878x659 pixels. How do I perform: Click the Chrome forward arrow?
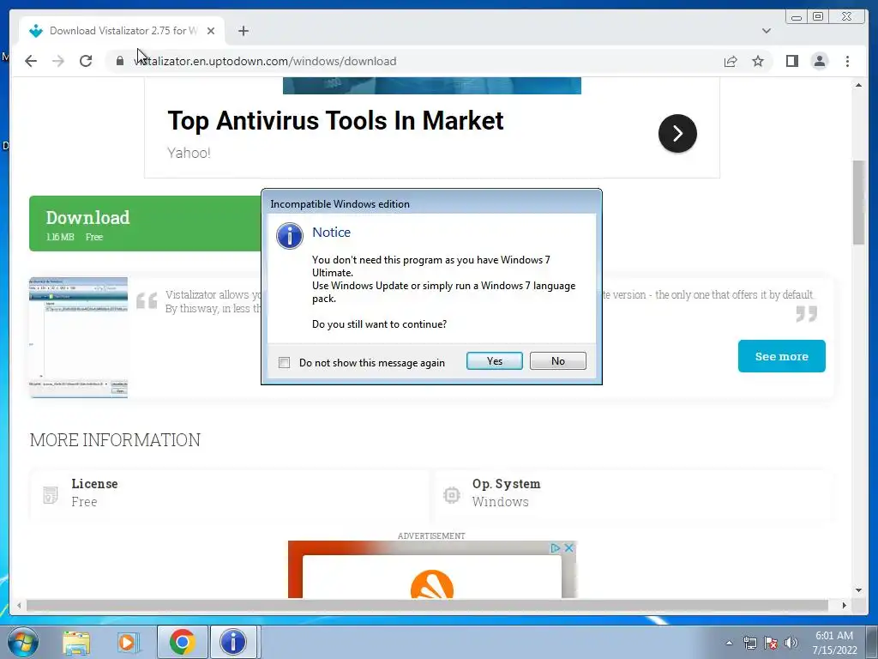click(58, 61)
